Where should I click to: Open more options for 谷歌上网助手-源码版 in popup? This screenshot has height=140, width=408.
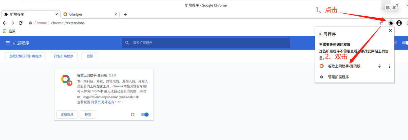pyautogui.click(x=390, y=66)
